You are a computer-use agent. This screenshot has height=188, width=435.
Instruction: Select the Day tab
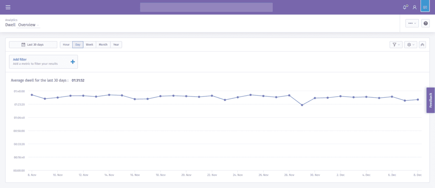pyautogui.click(x=78, y=44)
